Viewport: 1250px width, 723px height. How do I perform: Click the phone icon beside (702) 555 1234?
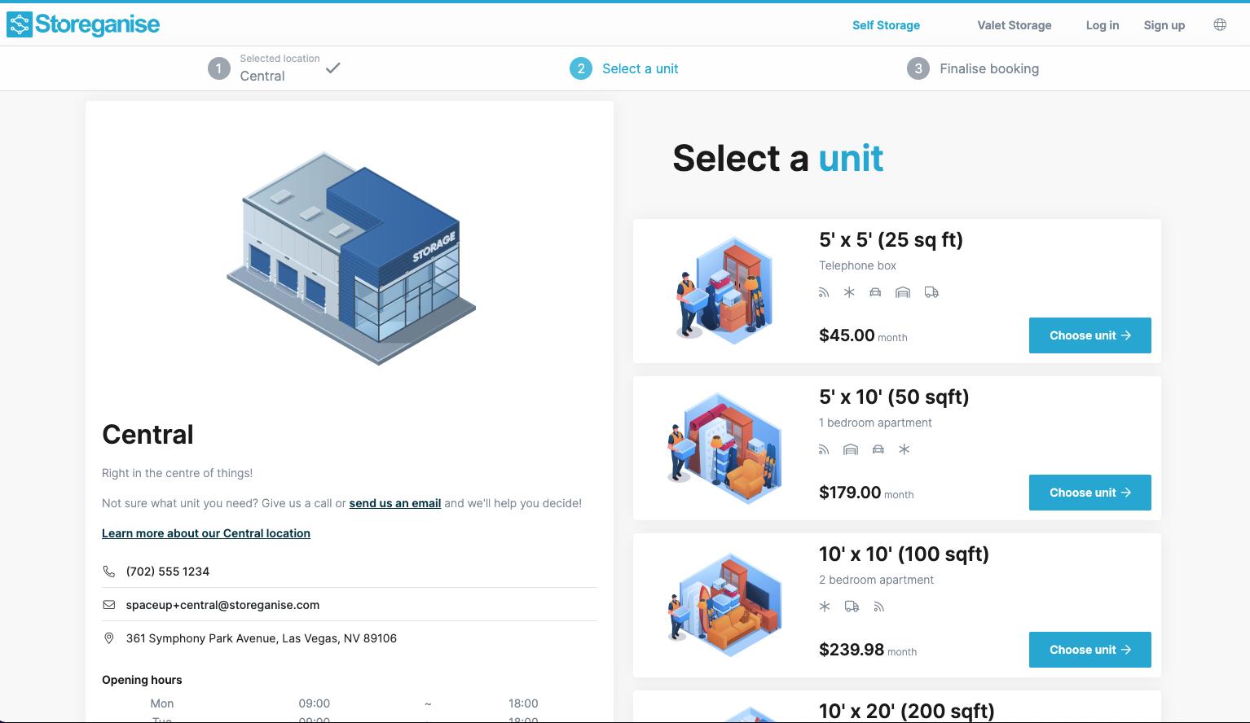108,572
